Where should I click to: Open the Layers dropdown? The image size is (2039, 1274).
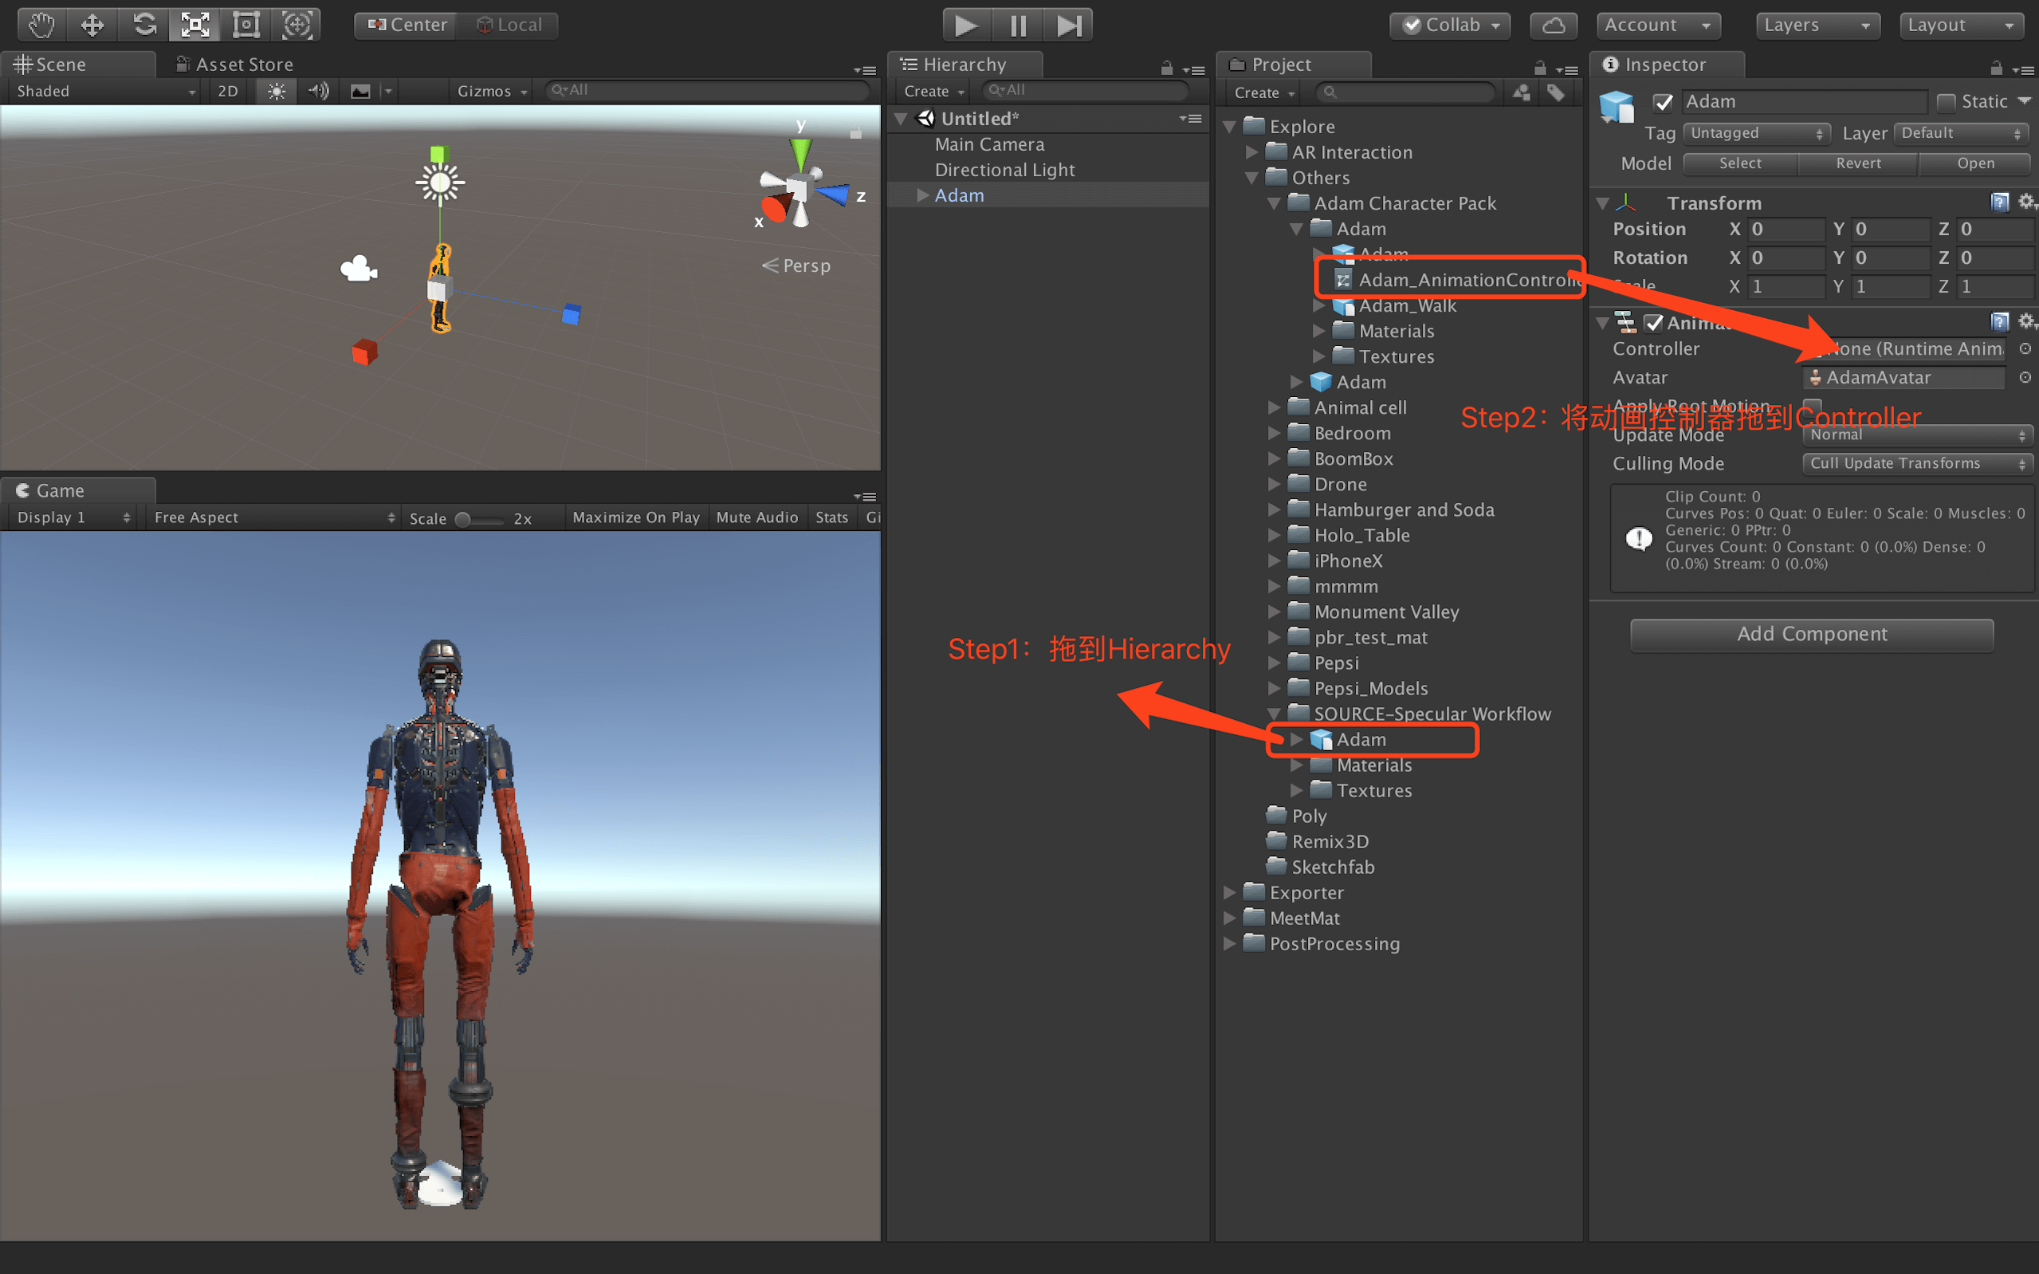pos(1816,26)
